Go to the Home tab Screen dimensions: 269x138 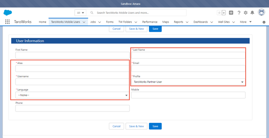(42, 22)
